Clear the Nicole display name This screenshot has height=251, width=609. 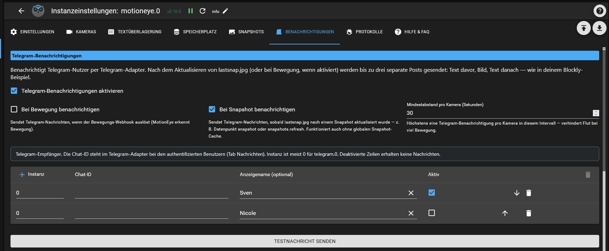click(411, 213)
